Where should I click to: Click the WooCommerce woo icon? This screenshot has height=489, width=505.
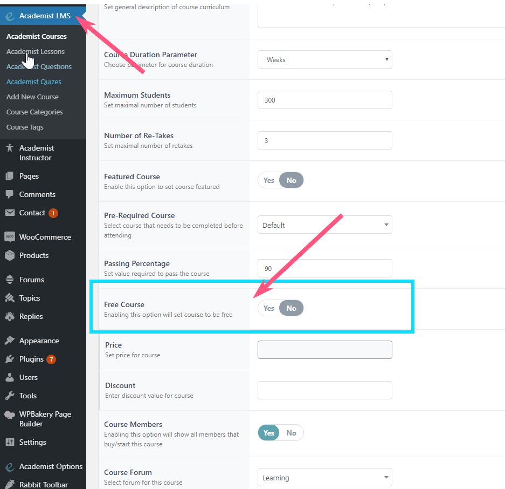[10, 237]
